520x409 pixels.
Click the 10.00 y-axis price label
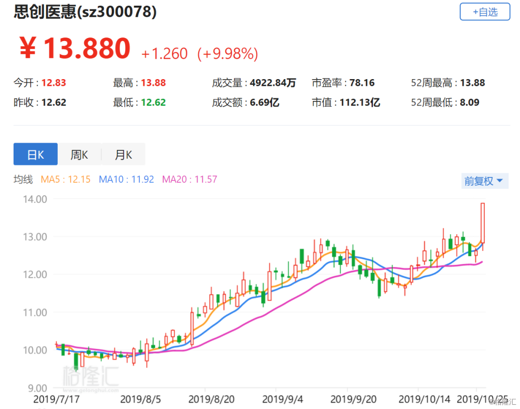(35, 350)
